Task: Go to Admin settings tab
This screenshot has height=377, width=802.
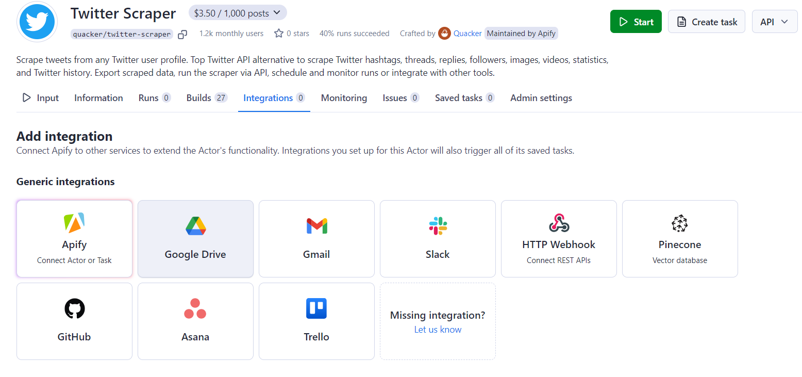Action: 541,98
